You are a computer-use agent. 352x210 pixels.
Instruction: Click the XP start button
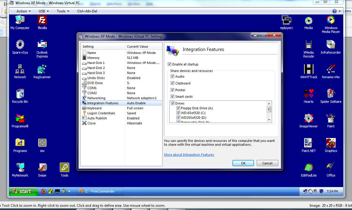point(23,191)
